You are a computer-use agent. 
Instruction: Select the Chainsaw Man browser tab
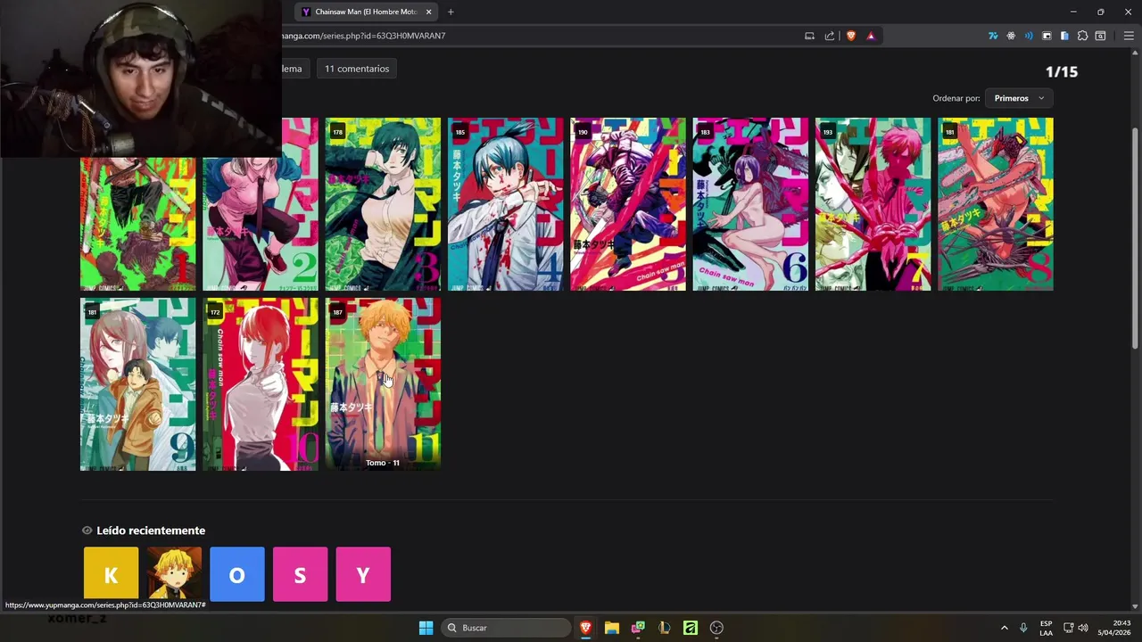(x=366, y=12)
